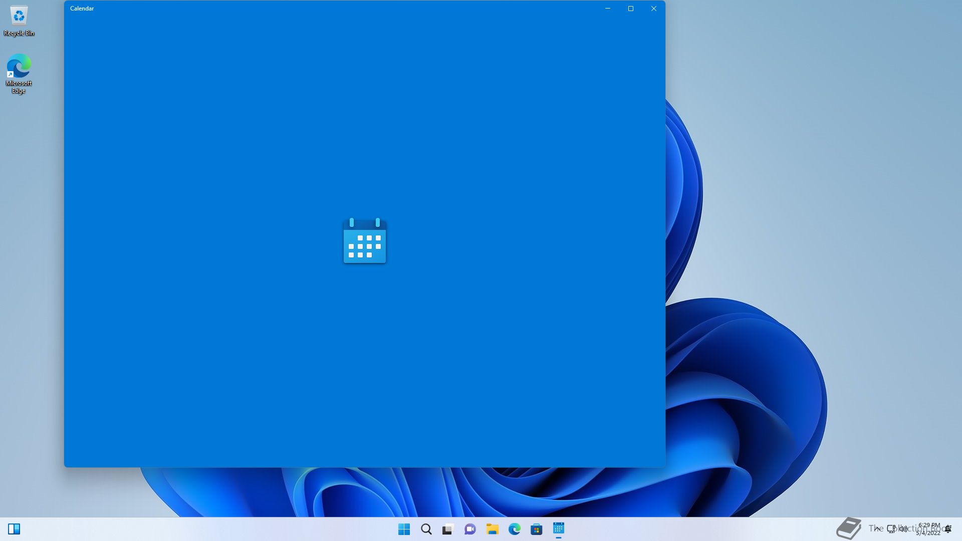Click Calendar app taskbar icon
Screen dimensions: 962x541
[x=558, y=528]
